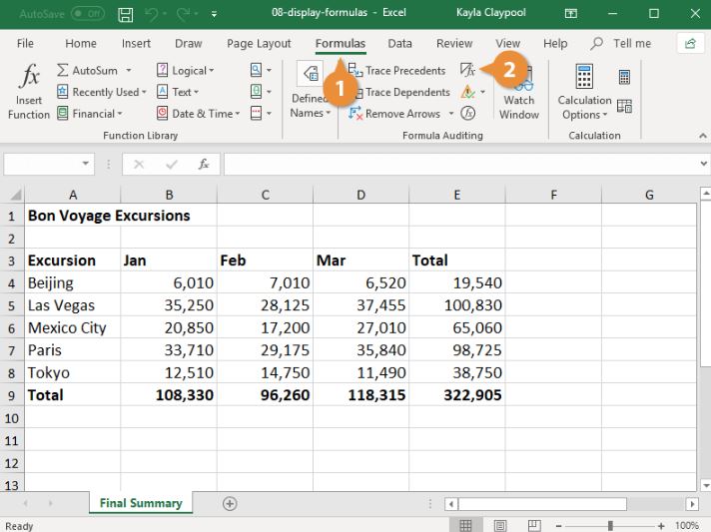Click the 100% zoom level
711x532 pixels.
[686, 526]
